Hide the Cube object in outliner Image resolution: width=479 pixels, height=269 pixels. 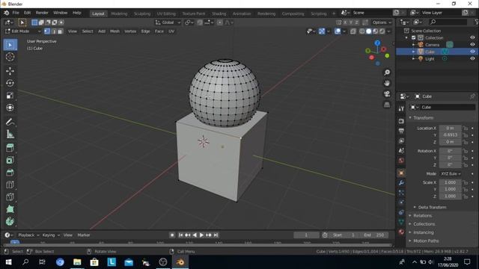(472, 52)
